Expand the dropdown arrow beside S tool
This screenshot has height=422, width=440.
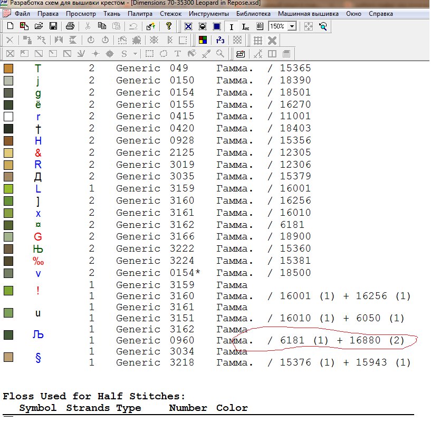(135, 54)
